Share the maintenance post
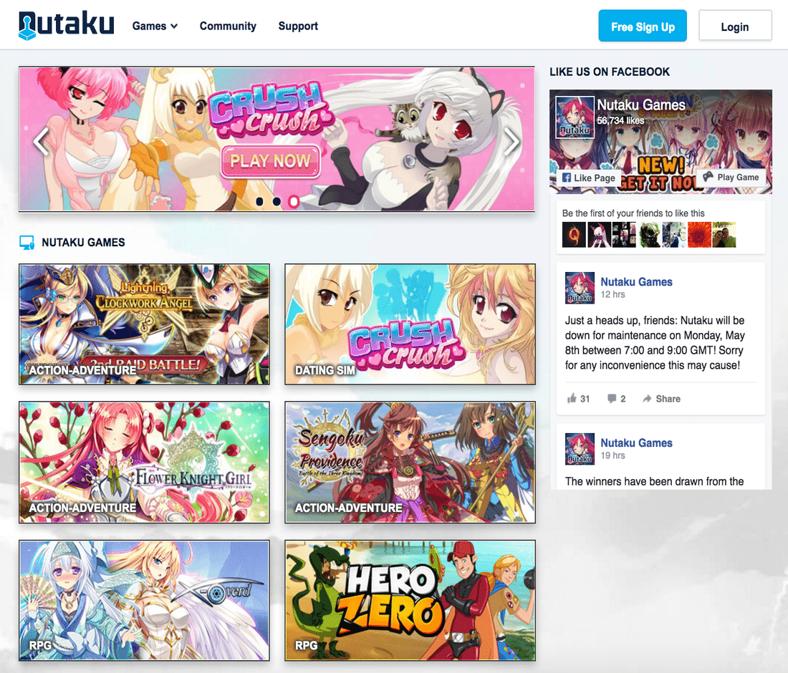 tap(661, 398)
